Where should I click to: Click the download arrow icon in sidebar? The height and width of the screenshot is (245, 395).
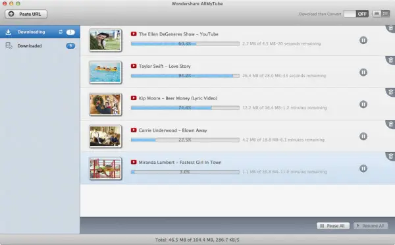(x=9, y=32)
